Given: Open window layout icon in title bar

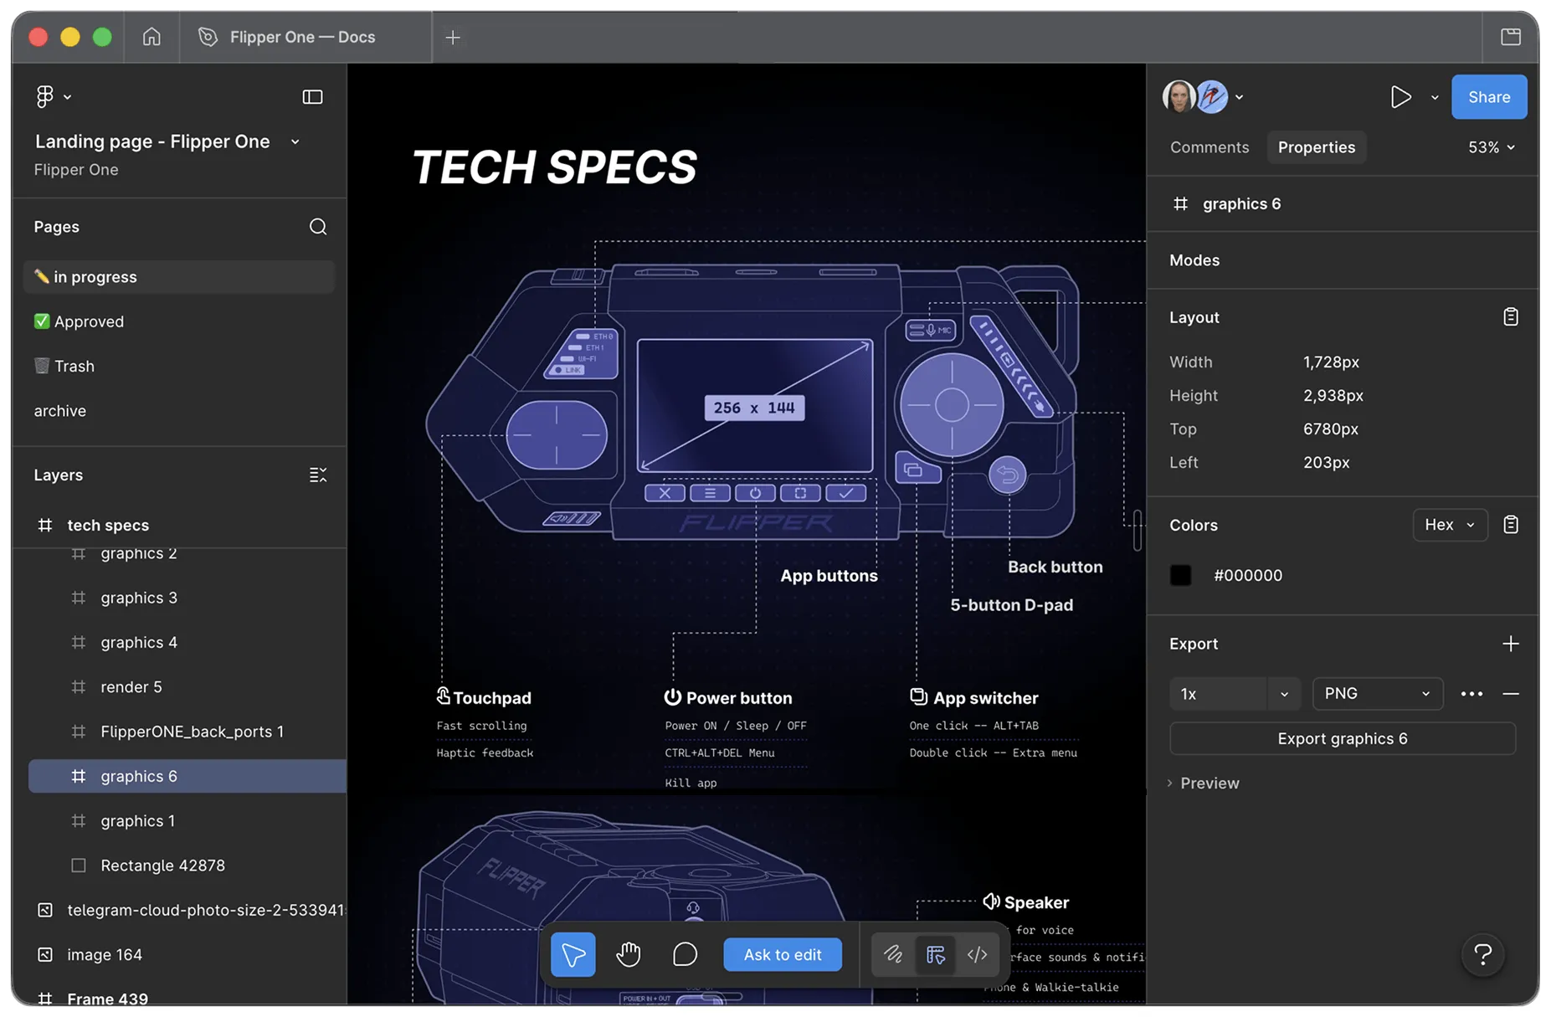Looking at the screenshot, I should point(1511,37).
